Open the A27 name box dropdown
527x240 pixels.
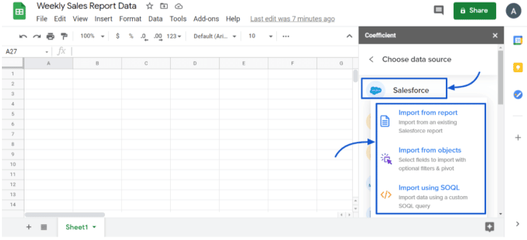click(x=46, y=52)
